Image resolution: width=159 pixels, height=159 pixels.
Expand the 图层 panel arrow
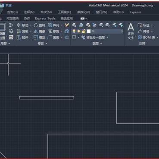tap(101, 44)
